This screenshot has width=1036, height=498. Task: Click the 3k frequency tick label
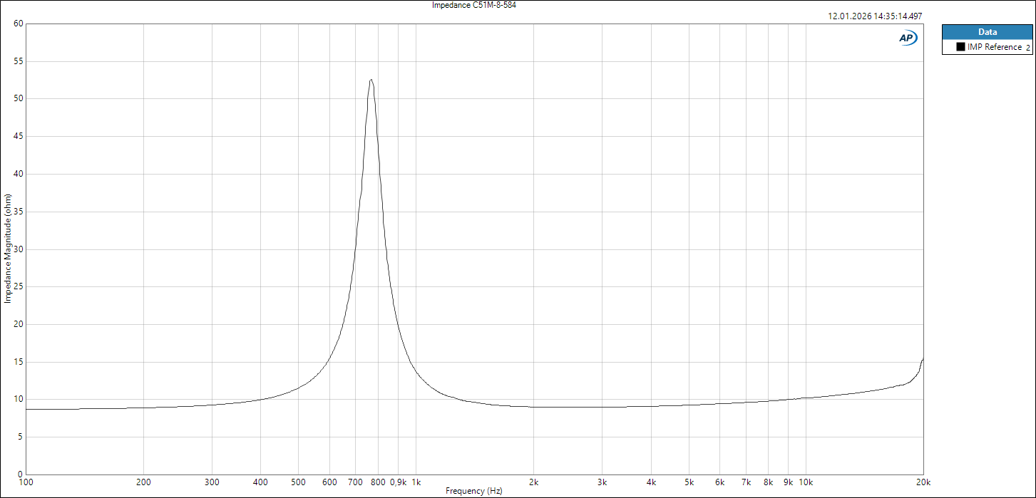(602, 482)
